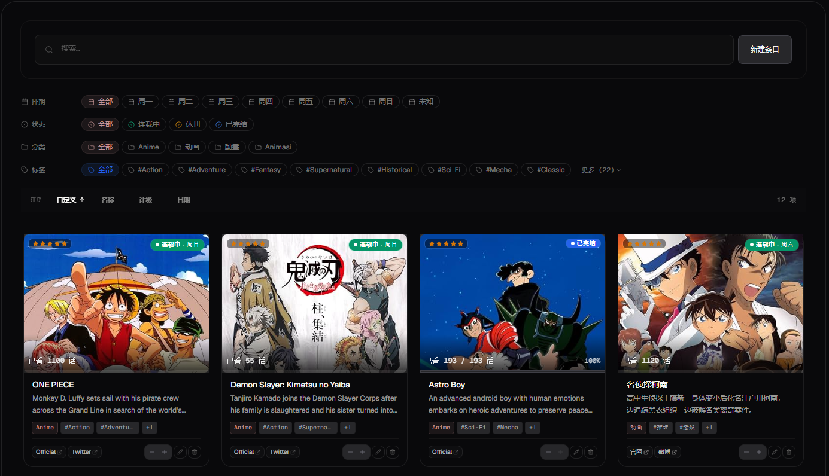Screen dimensions: 829x476
Task: Show only 连载中 status entries
Action: [x=144, y=124]
